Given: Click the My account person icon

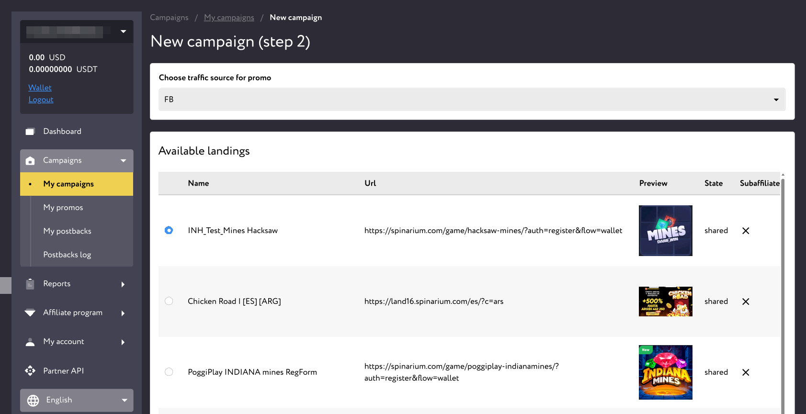Looking at the screenshot, I should (x=30, y=342).
